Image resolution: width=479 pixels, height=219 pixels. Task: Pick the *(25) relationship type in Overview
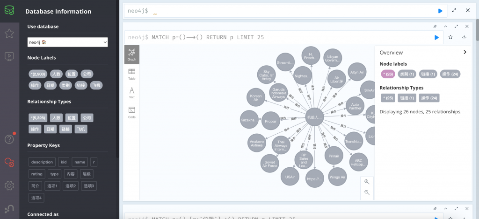click(388, 98)
